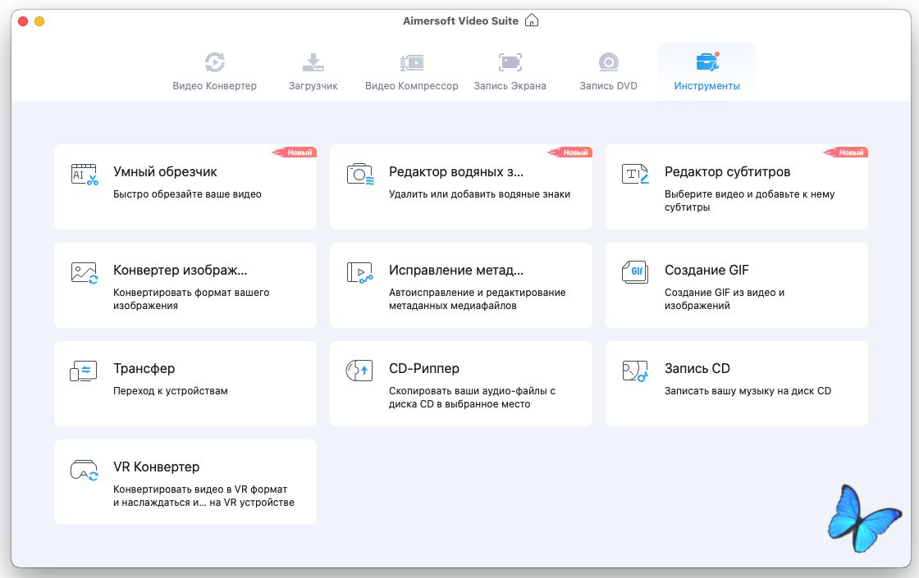Open the Загрузчик tab
The height and width of the screenshot is (578, 919).
click(x=313, y=71)
